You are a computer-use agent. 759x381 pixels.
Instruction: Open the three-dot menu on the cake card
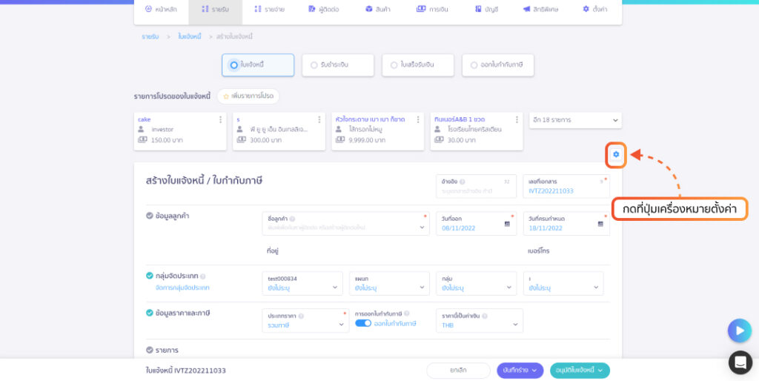[x=220, y=119]
